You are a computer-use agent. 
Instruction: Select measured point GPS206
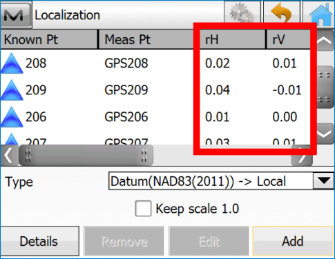pos(126,117)
